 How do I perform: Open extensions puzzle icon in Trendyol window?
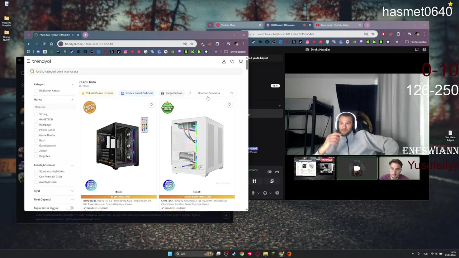[217, 44]
